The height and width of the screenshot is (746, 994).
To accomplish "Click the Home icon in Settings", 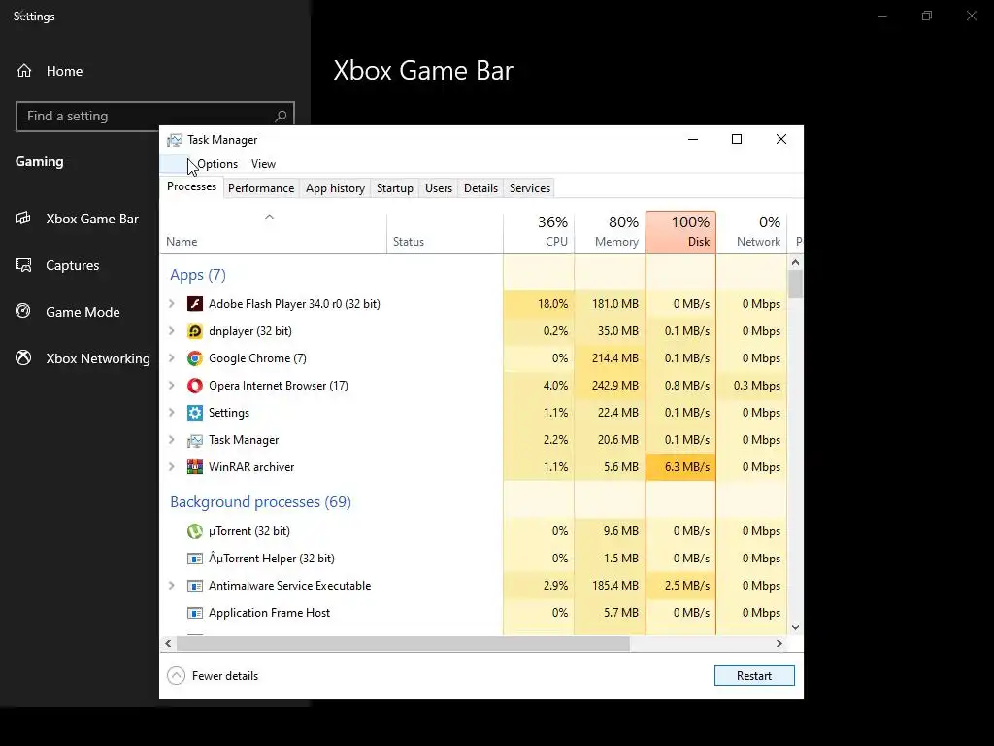I will coord(24,70).
